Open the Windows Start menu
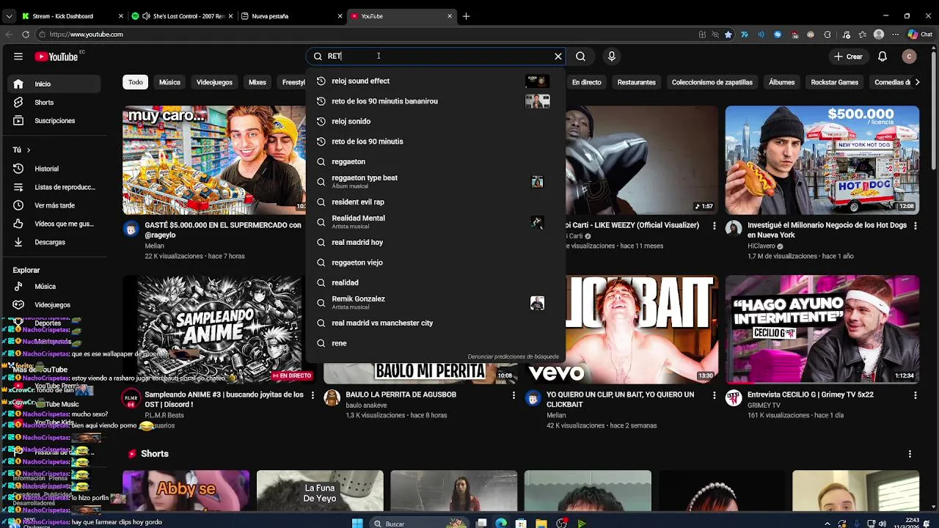This screenshot has width=939, height=528. [x=357, y=524]
